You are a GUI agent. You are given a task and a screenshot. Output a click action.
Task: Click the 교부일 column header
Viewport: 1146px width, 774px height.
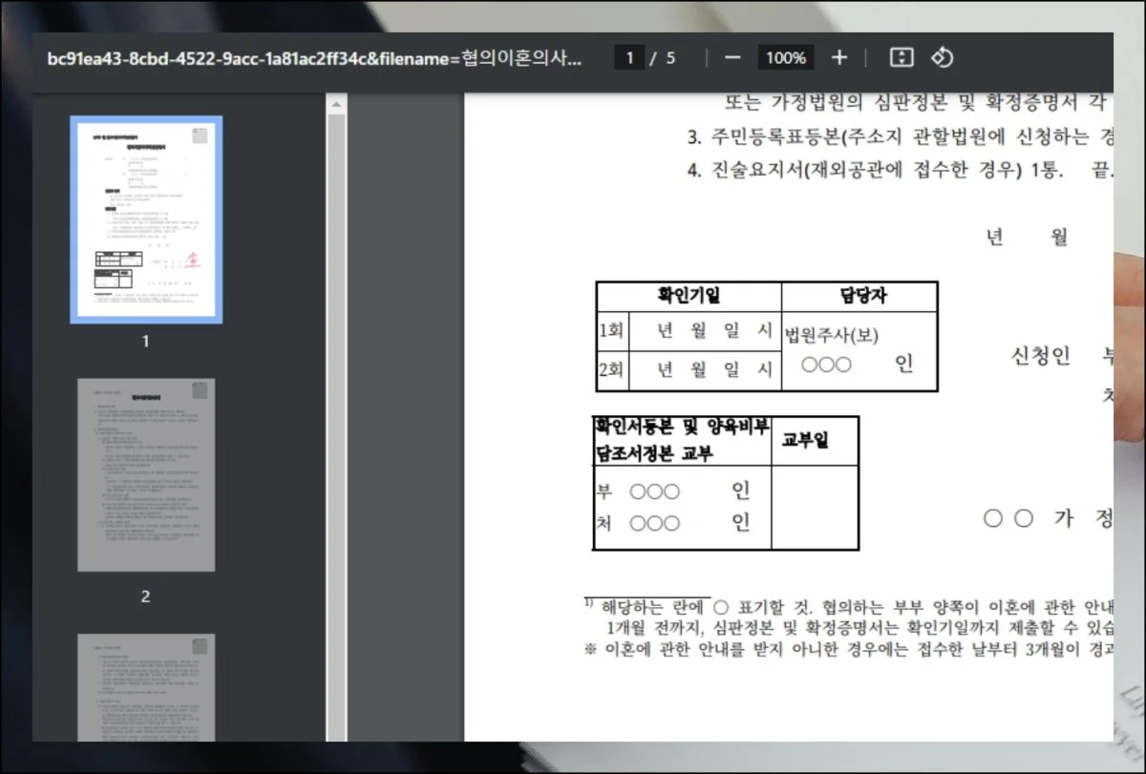tap(805, 440)
